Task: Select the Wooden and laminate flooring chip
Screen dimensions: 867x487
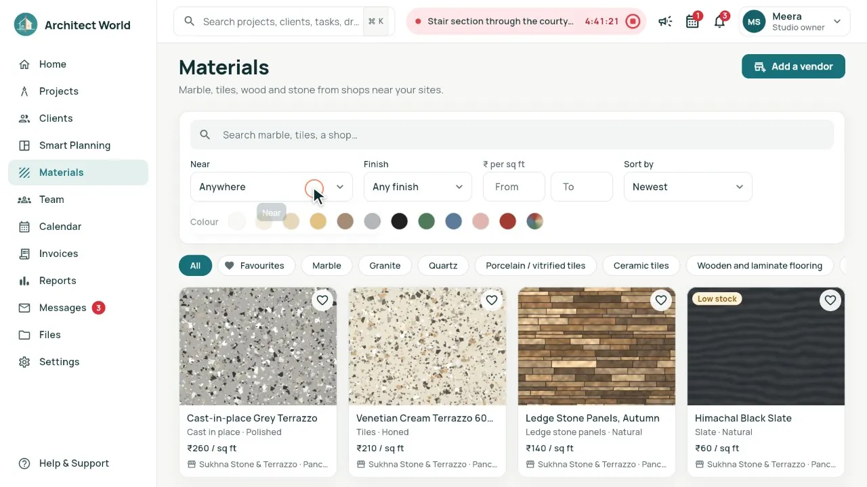Action: click(x=759, y=266)
